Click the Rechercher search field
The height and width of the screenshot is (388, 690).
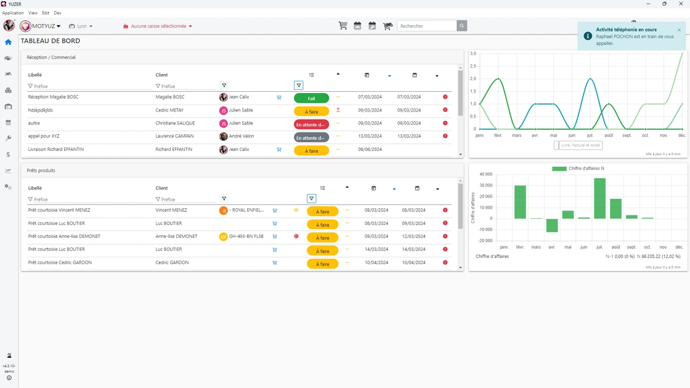click(x=427, y=26)
